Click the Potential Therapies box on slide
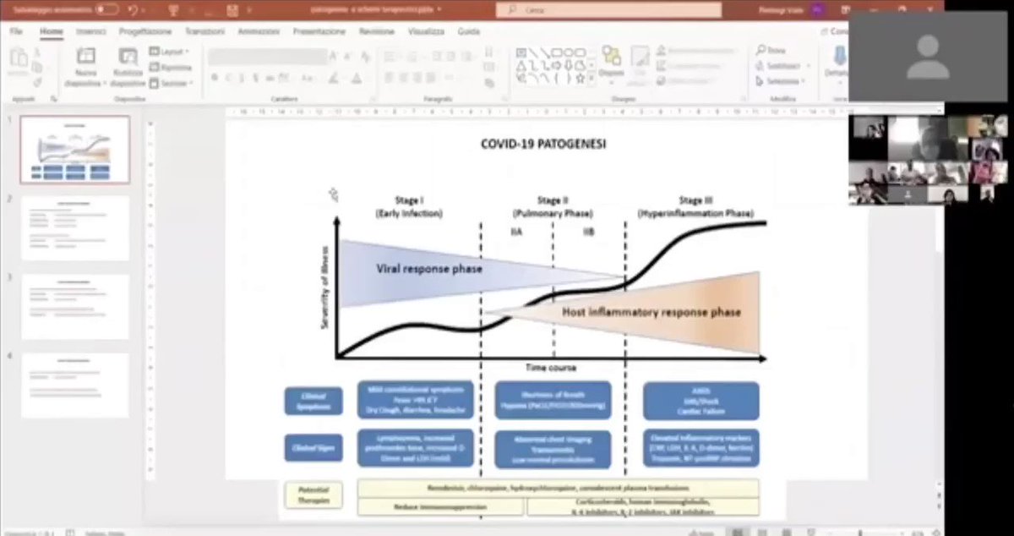 (313, 495)
